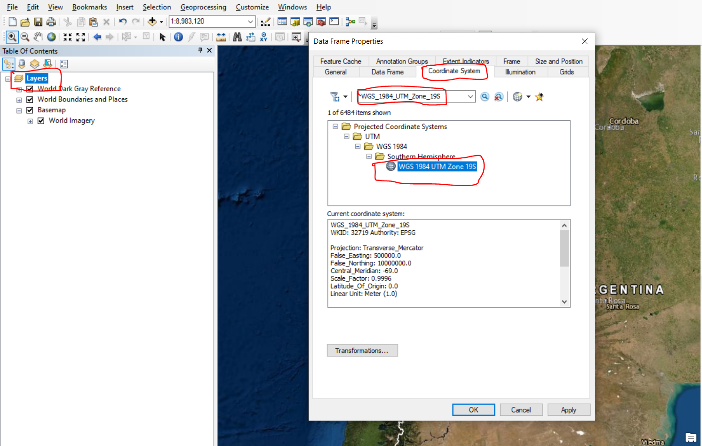Click the Measure tool

point(221,37)
